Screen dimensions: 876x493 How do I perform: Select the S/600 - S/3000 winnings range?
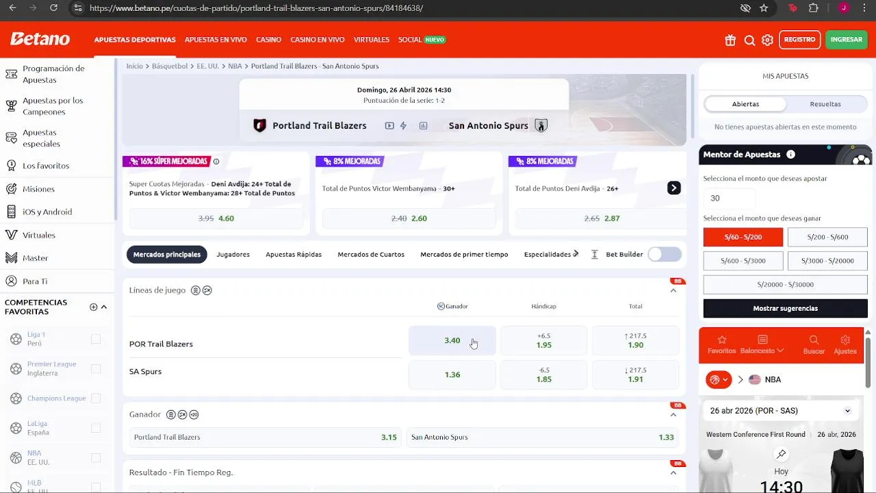coord(743,261)
